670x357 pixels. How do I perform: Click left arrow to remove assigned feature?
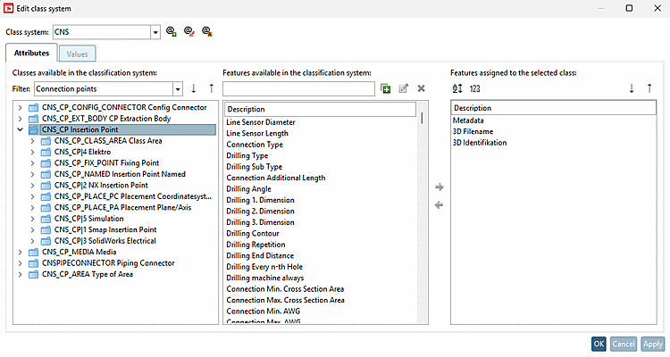pyautogui.click(x=438, y=205)
